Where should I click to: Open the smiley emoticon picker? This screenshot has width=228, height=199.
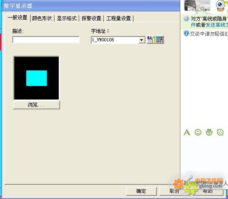coord(198,132)
